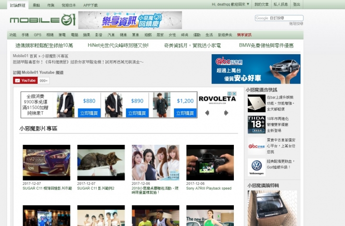
Task: Switch to the 景點 tab
Action: click(36, 5)
